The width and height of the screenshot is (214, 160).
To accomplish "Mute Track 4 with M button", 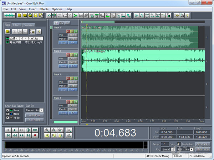I will [x=76, y=102].
